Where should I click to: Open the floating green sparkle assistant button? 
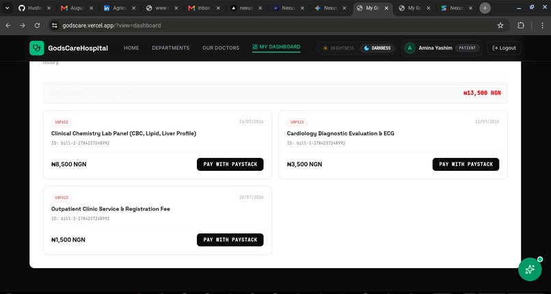[530, 269]
